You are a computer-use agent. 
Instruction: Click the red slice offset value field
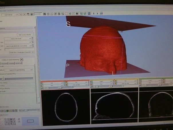coord(81,88)
